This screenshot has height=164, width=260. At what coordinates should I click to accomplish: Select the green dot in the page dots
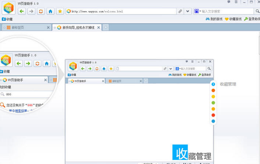point(213,103)
